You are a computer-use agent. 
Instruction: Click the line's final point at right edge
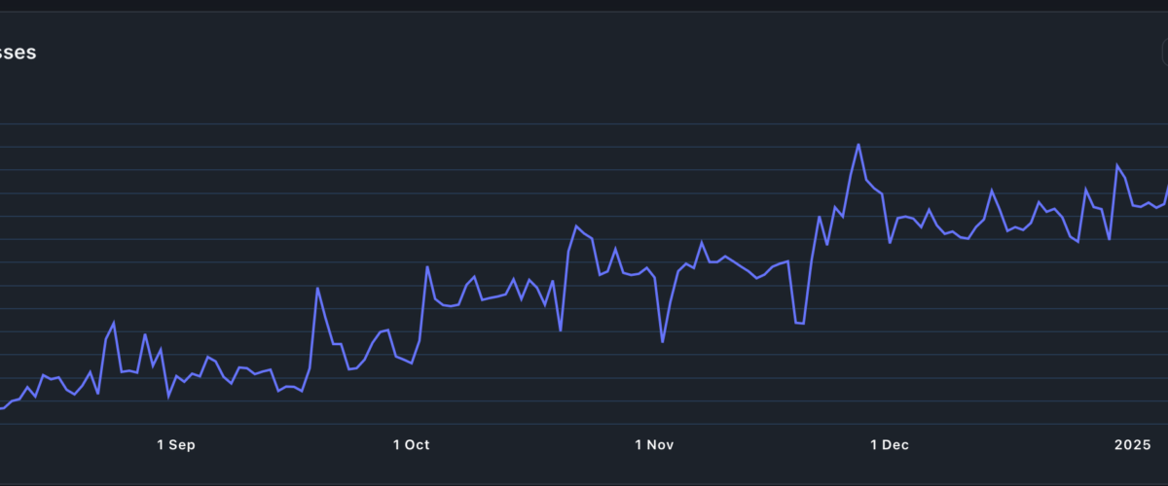point(1166,188)
